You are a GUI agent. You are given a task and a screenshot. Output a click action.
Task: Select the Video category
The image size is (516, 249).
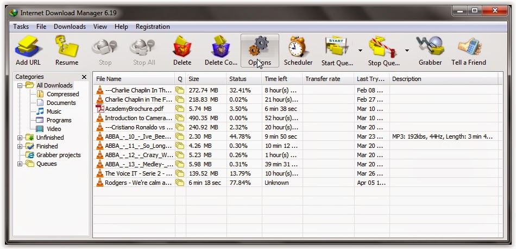tap(54, 129)
